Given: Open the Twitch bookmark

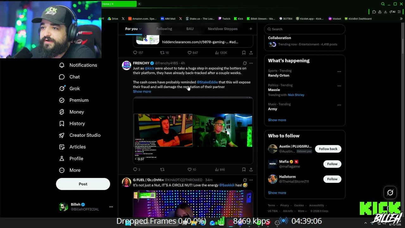Looking at the screenshot, I should 224,19.
